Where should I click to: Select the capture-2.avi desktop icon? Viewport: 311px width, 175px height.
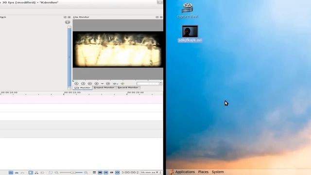pos(188,11)
